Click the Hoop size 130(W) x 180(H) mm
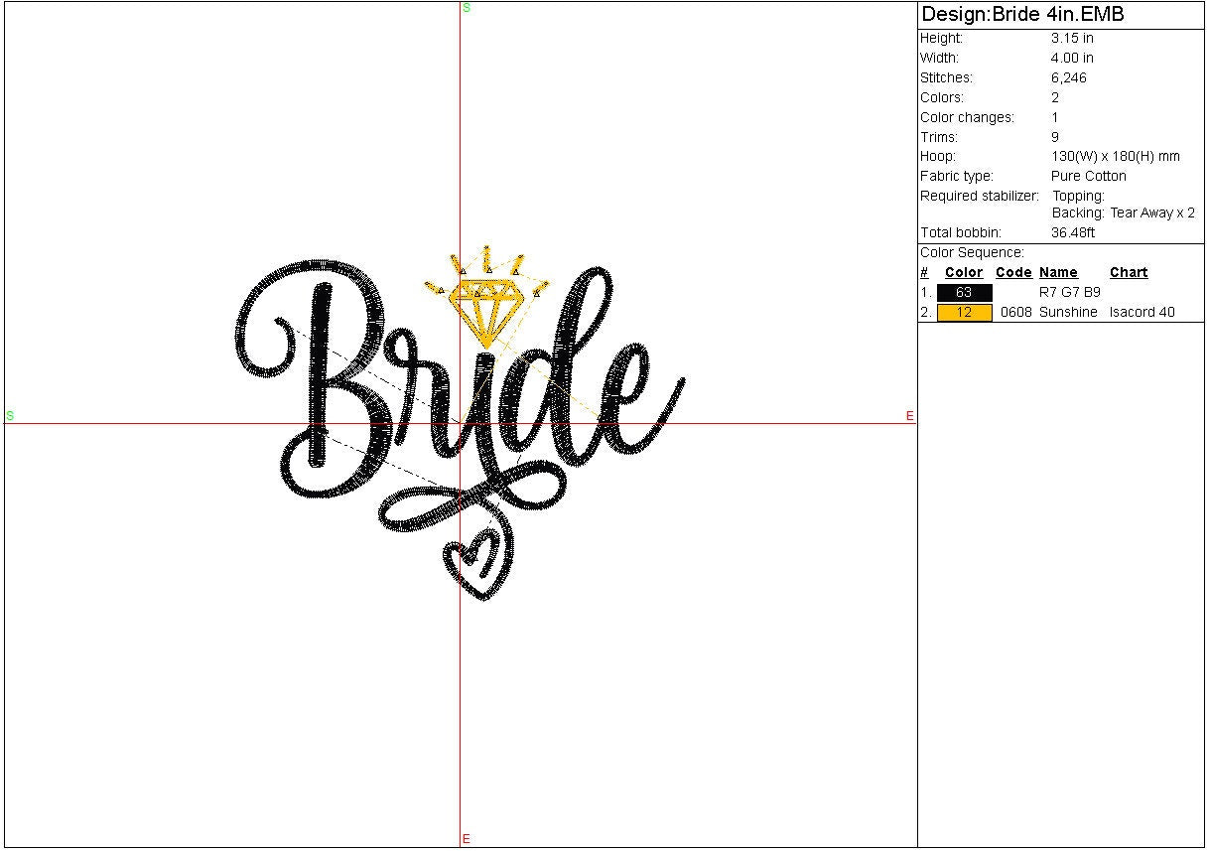Screen dimensions: 1209x851 click(1115, 156)
